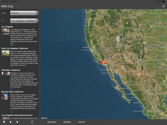Switch map to Standard view
Image resolution: width=167 pixels, height=125 pixels.
coord(52,122)
